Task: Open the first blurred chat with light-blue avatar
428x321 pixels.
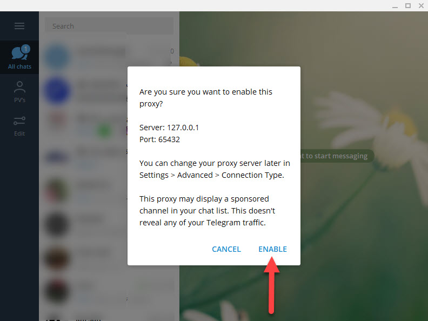Action: coord(109,57)
